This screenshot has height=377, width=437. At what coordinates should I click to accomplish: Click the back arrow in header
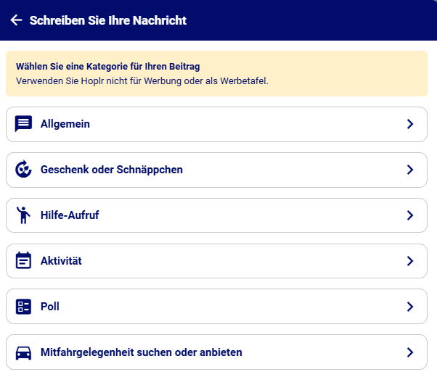point(16,20)
